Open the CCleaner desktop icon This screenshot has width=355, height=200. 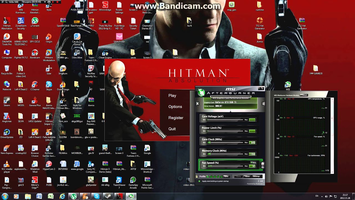35,86
